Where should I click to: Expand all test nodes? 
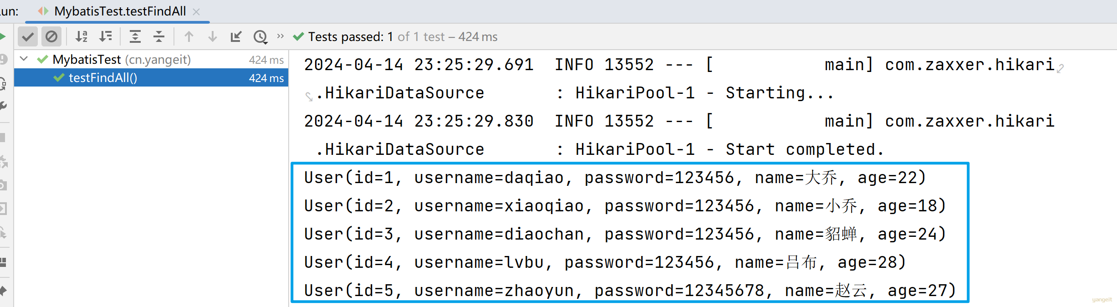coord(135,36)
